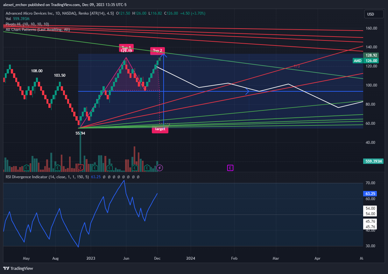Click the 70.00 RSI axis label
The image size is (388, 274).
370,183
